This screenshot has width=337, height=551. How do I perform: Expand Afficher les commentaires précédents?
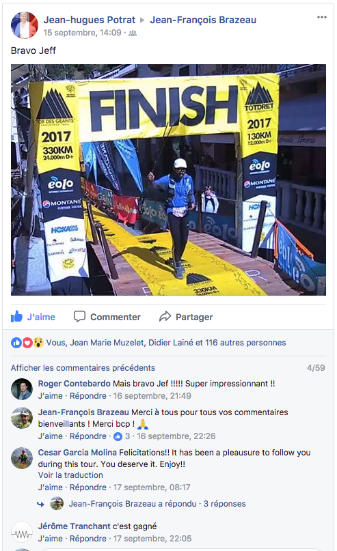(x=83, y=367)
